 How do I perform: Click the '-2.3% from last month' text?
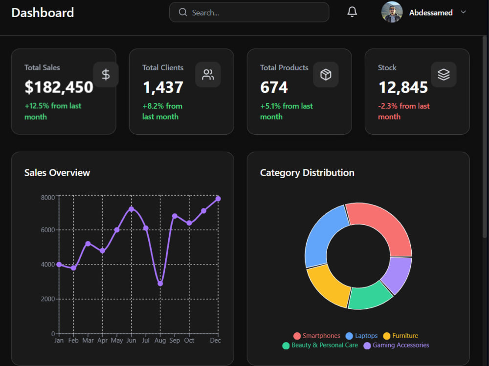[x=403, y=111]
